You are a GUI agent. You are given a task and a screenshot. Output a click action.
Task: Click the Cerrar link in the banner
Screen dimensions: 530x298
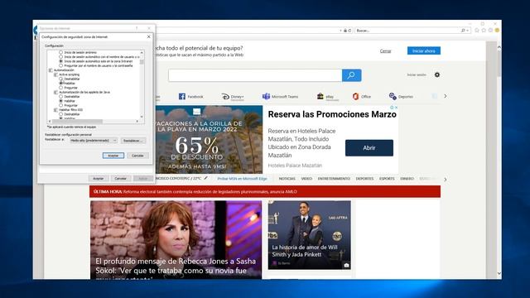click(x=385, y=51)
